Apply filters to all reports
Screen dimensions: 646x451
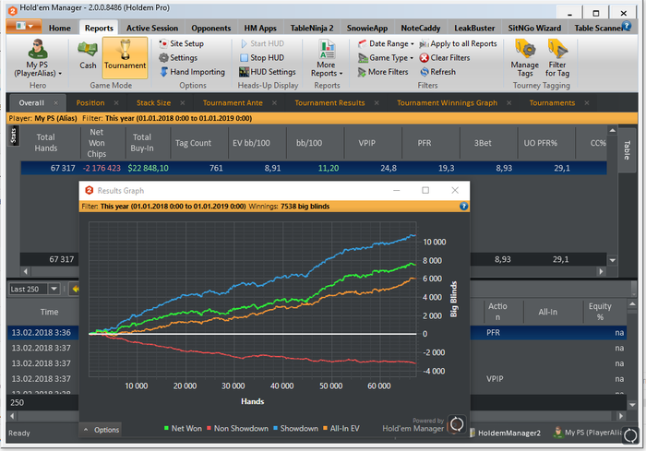(458, 43)
